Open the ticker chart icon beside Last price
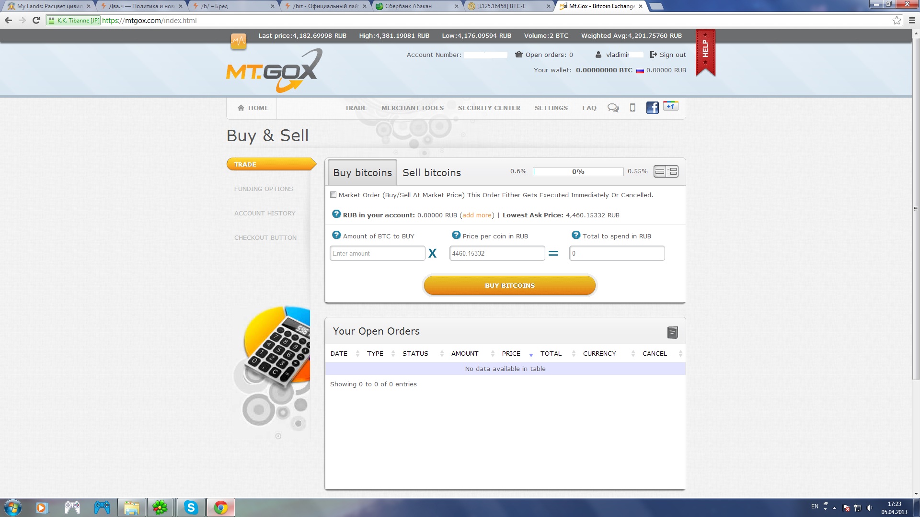The height and width of the screenshot is (517, 920). tap(238, 41)
